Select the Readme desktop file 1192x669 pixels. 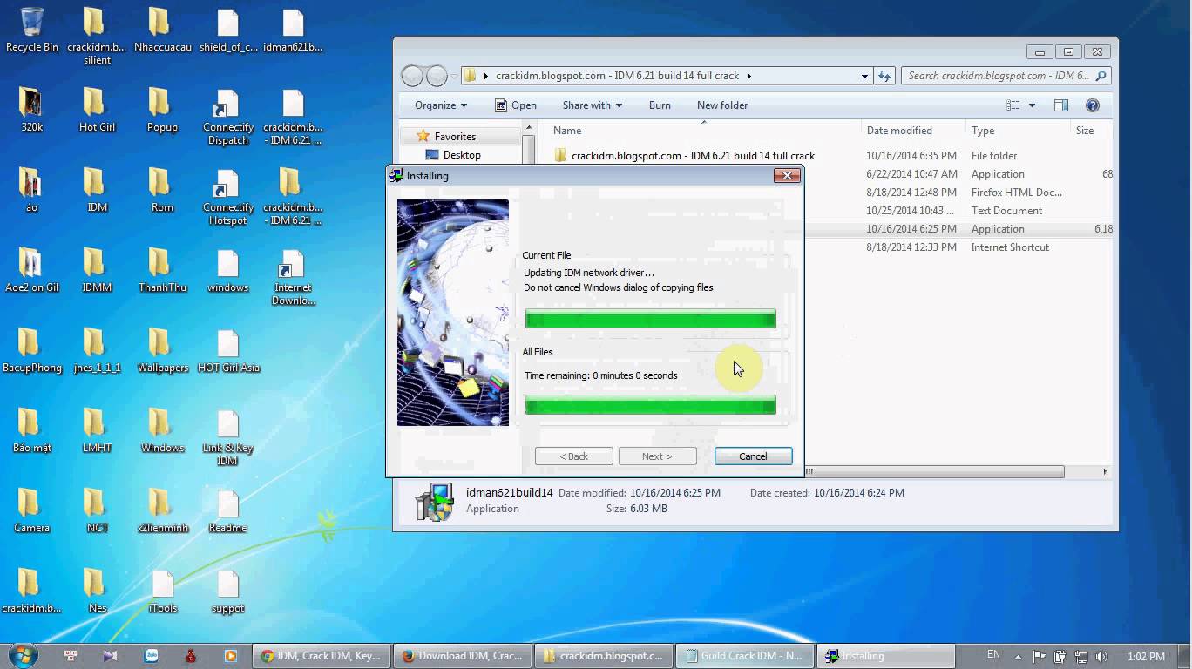[227, 510]
